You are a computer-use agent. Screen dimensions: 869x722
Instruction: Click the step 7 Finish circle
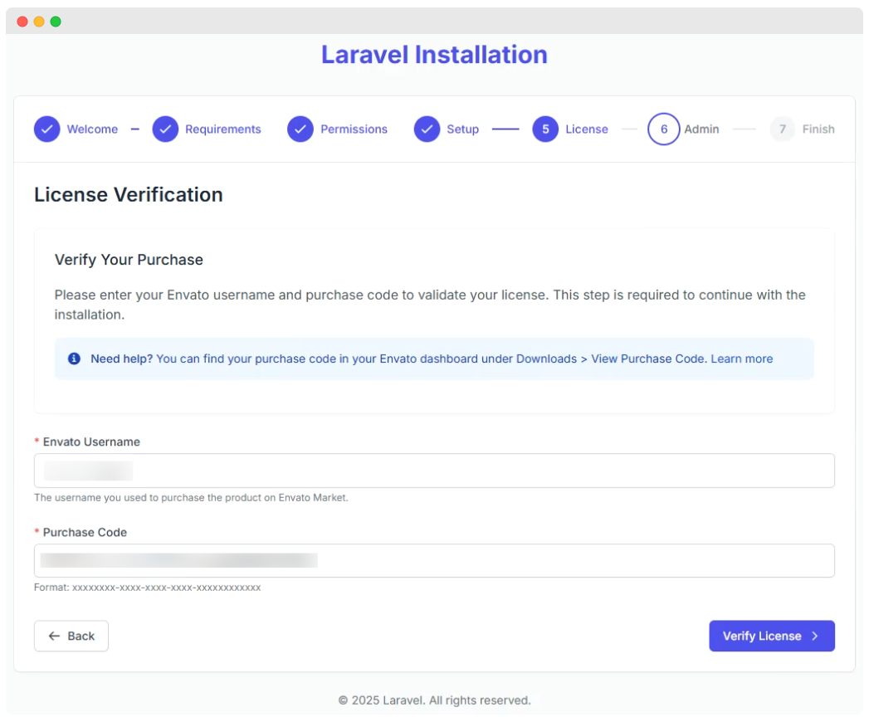pos(783,129)
